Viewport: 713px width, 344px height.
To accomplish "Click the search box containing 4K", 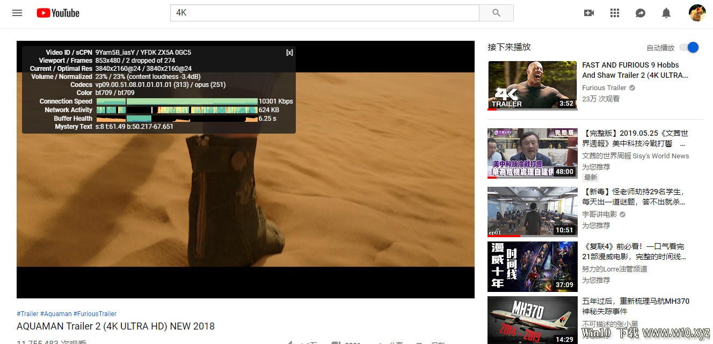I will click(x=324, y=13).
